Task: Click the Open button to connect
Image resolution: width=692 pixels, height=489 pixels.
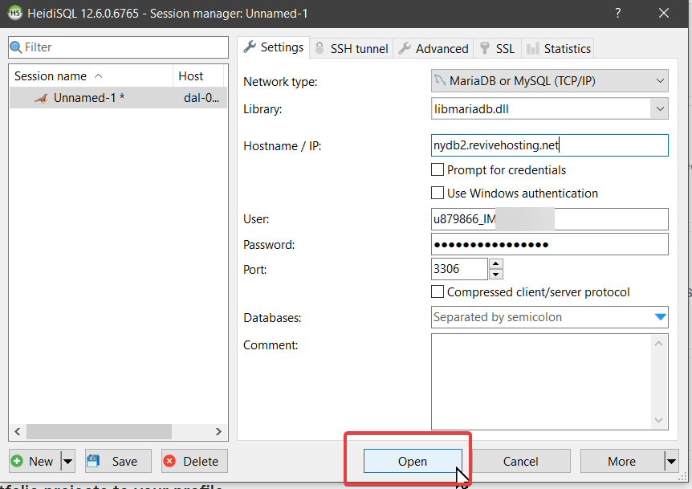Action: [x=412, y=461]
